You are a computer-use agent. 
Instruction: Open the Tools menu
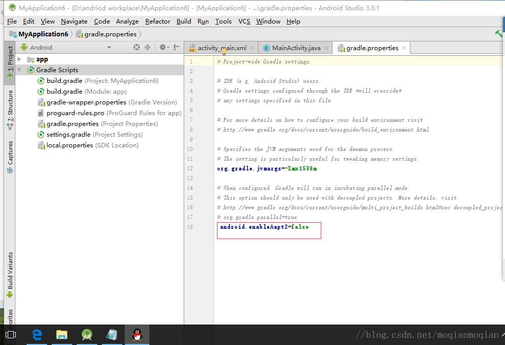(x=223, y=21)
